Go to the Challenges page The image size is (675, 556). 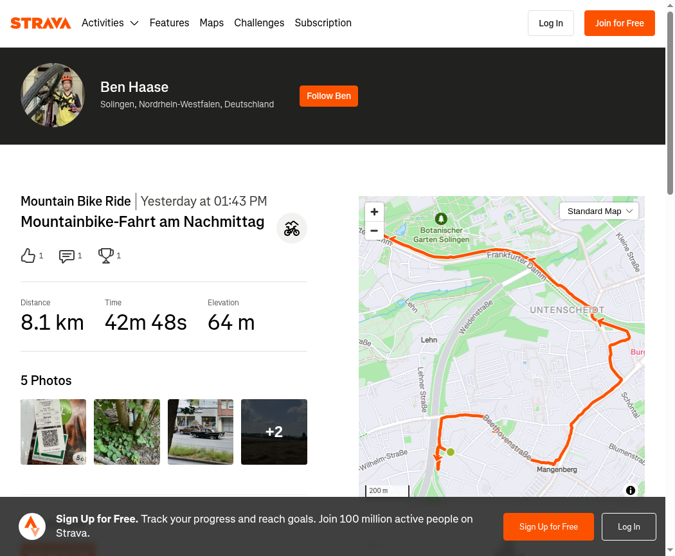point(259,22)
